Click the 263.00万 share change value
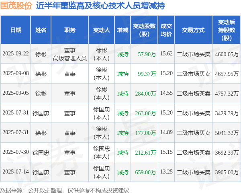The width and height of the screenshot is (241, 194). click(145, 113)
